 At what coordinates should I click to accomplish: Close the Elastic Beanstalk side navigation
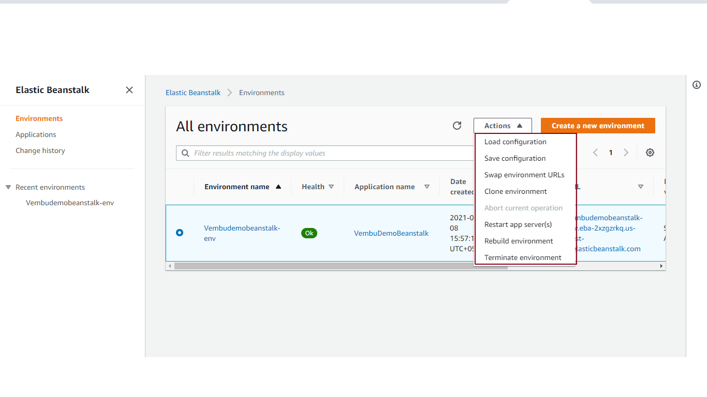pyautogui.click(x=129, y=90)
